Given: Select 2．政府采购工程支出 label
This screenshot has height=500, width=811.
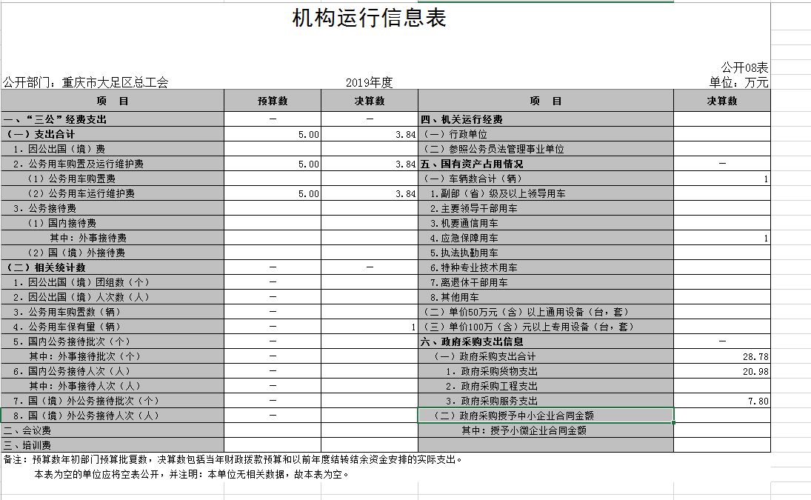Looking at the screenshot, I should 491,386.
